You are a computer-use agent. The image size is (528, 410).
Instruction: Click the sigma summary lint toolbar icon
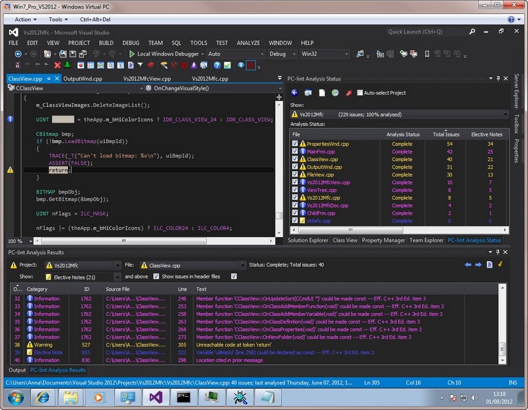(x=121, y=65)
